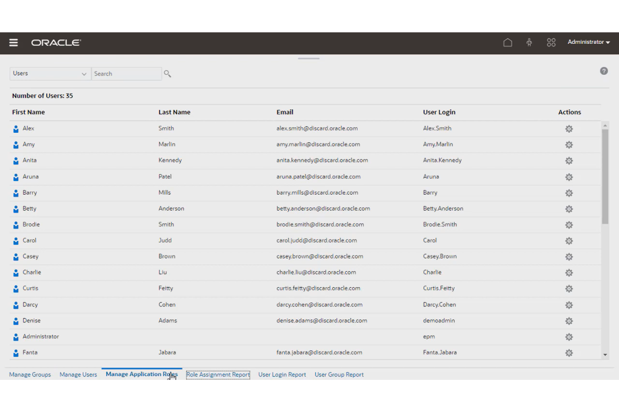Open the hamburger navigation menu
619x412 pixels.
click(x=13, y=42)
